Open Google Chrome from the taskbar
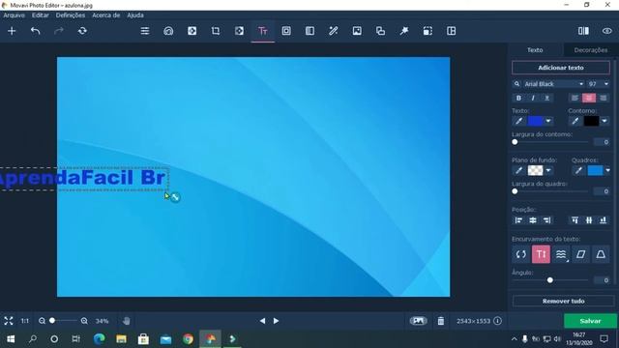The height and width of the screenshot is (348, 619). coord(189,339)
